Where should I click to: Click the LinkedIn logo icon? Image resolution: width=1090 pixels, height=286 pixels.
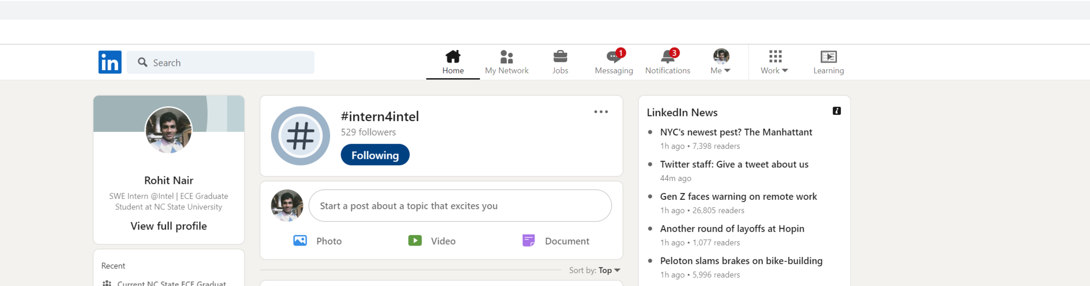click(x=110, y=62)
